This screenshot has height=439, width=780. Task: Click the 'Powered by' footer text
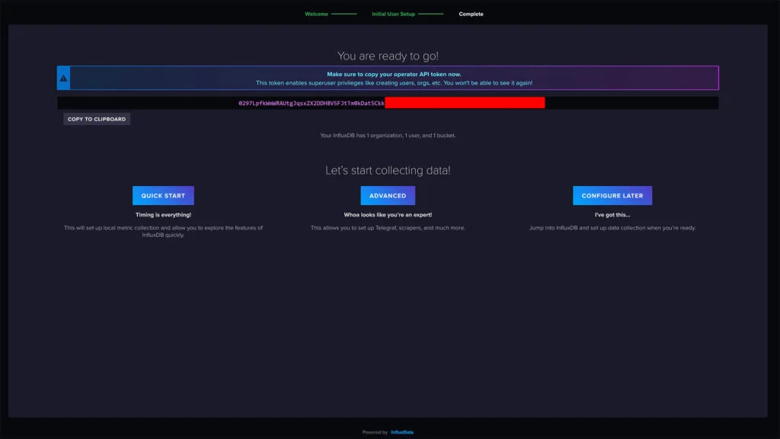tap(375, 432)
